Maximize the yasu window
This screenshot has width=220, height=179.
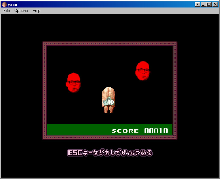point(209,4)
